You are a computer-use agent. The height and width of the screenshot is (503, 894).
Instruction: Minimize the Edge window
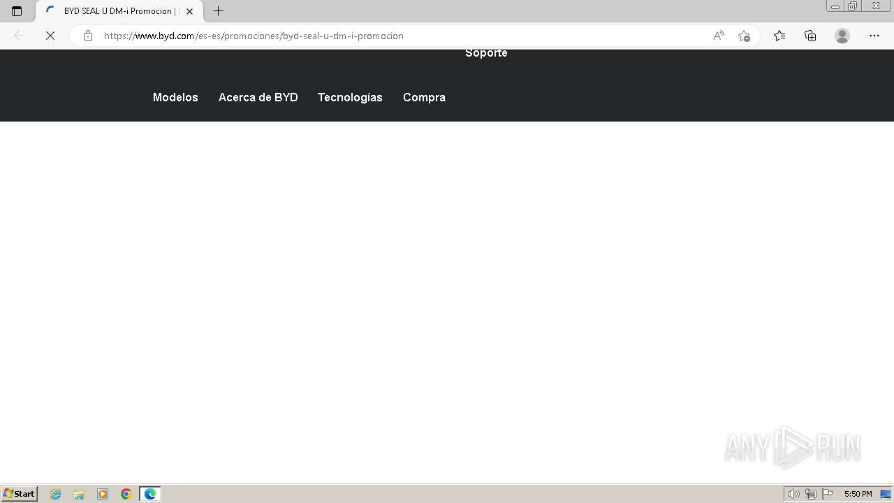coord(835,6)
